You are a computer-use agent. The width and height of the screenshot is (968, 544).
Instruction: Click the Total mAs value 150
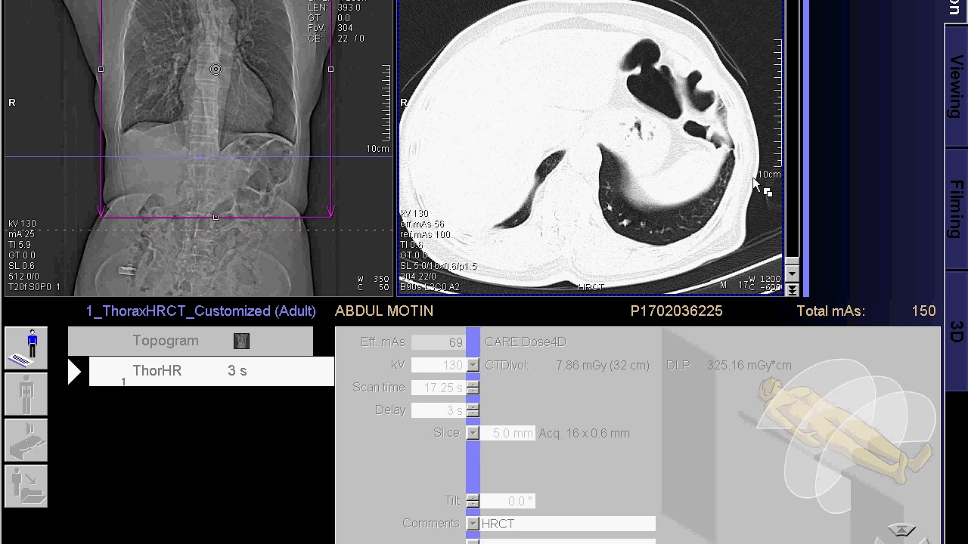923,311
